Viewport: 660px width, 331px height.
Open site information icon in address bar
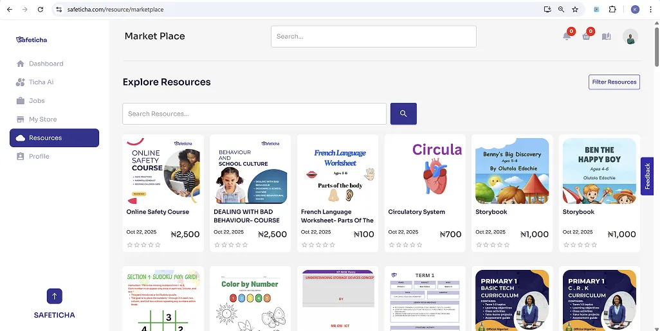coord(59,9)
